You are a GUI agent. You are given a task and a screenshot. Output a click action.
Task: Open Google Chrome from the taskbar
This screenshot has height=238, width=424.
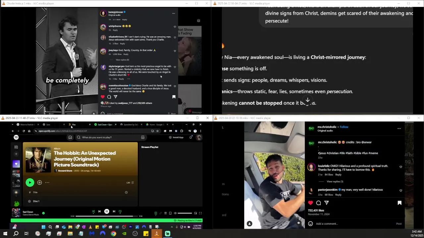tap(113, 234)
